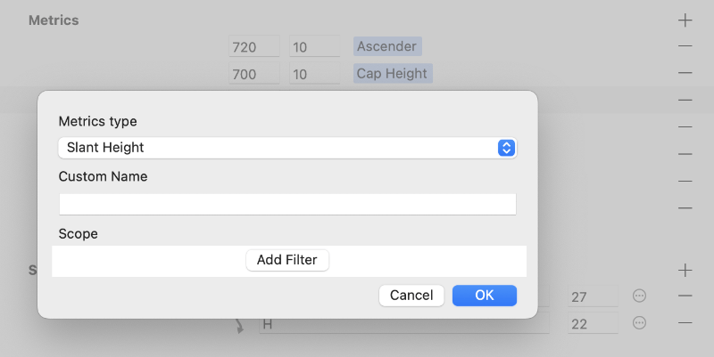Click the plus icon in Metrics header
This screenshot has height=357, width=714.
pos(685,20)
